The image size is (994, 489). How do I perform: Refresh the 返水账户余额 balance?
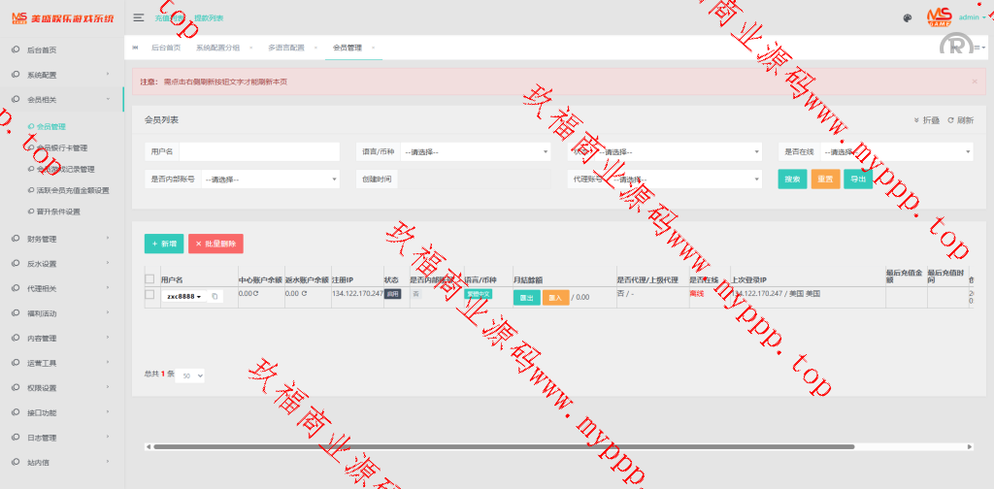point(303,293)
